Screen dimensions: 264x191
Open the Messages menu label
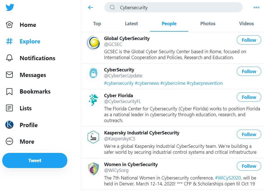pos(33,75)
